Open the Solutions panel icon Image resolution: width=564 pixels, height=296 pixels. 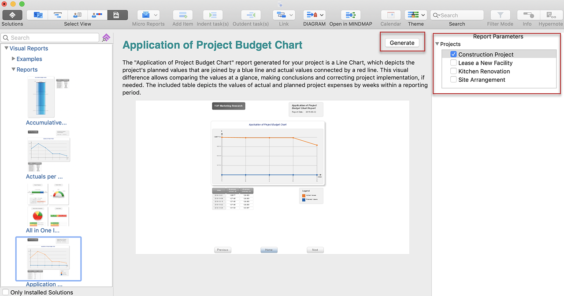click(x=12, y=15)
